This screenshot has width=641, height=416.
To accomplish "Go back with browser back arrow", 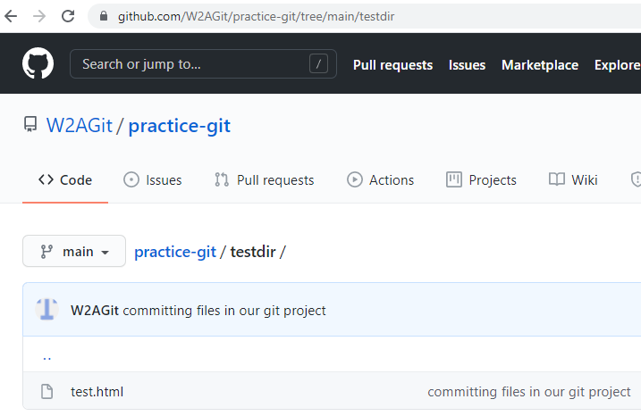I will (x=11, y=16).
